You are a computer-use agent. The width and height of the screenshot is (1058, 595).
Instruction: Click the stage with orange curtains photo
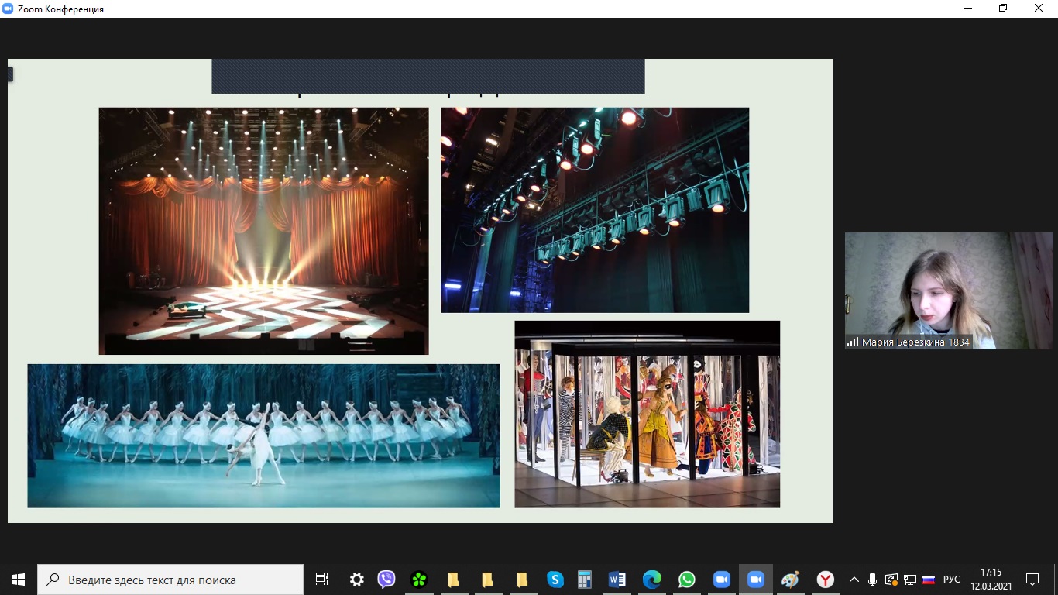tap(263, 231)
